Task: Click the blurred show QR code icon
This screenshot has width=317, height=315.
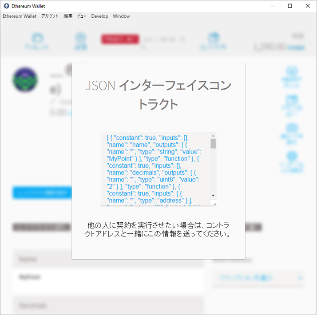Action: pos(292,134)
